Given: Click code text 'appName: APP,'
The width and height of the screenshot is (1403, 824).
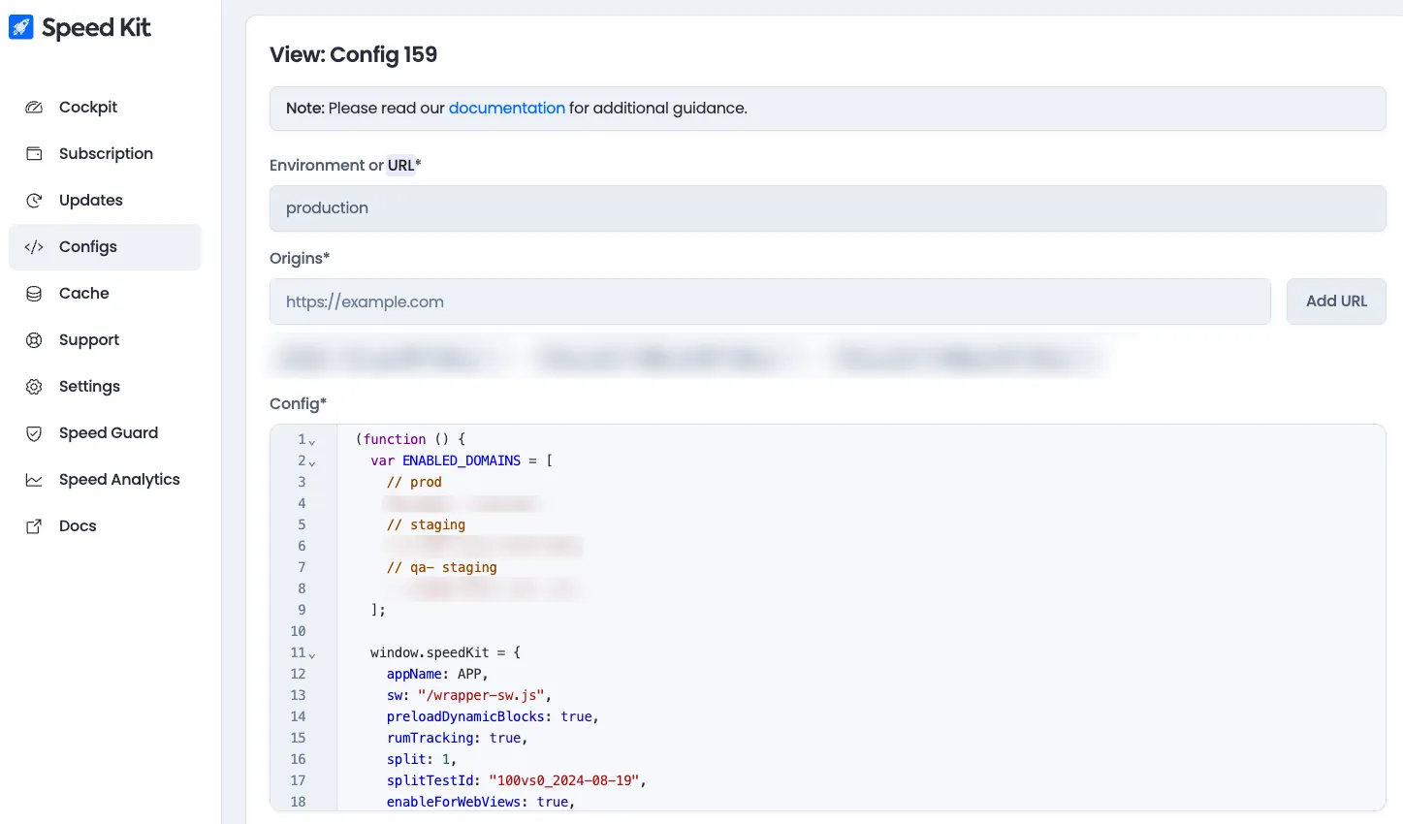Looking at the screenshot, I should click(x=437, y=674).
